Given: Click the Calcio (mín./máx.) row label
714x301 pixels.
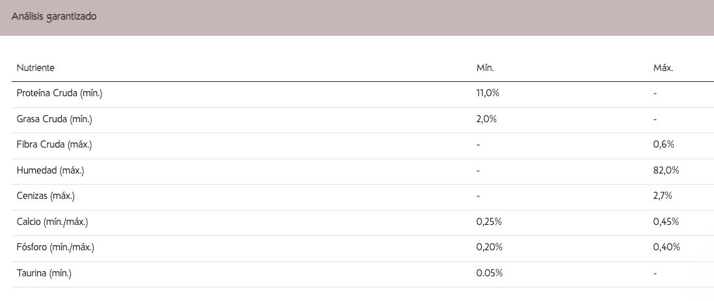Looking at the screenshot, I should point(53,222).
